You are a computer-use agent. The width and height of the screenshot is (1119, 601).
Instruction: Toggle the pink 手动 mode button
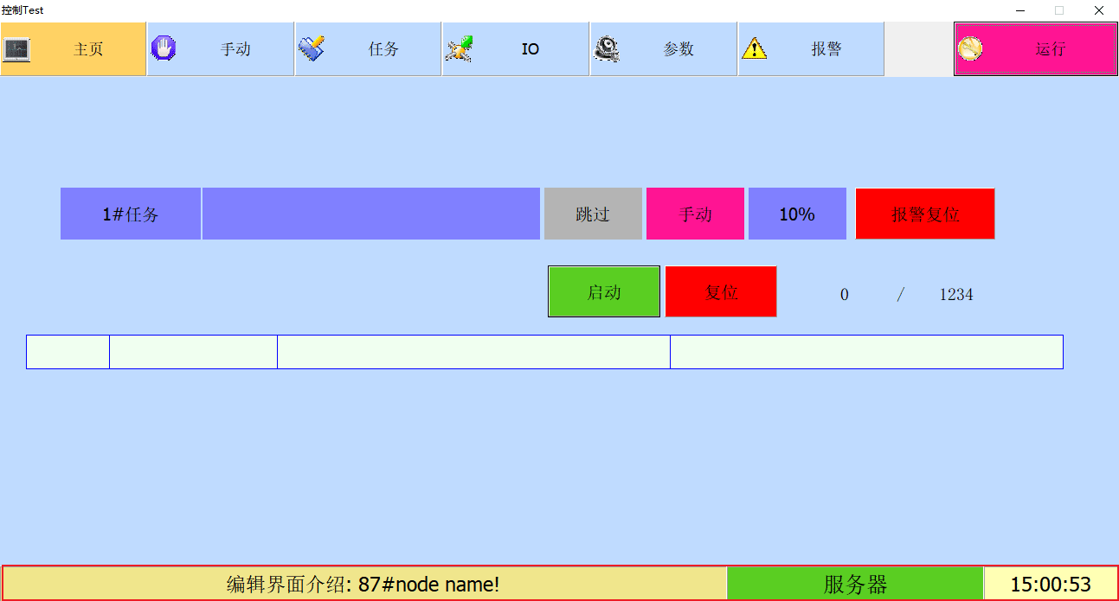[695, 214]
